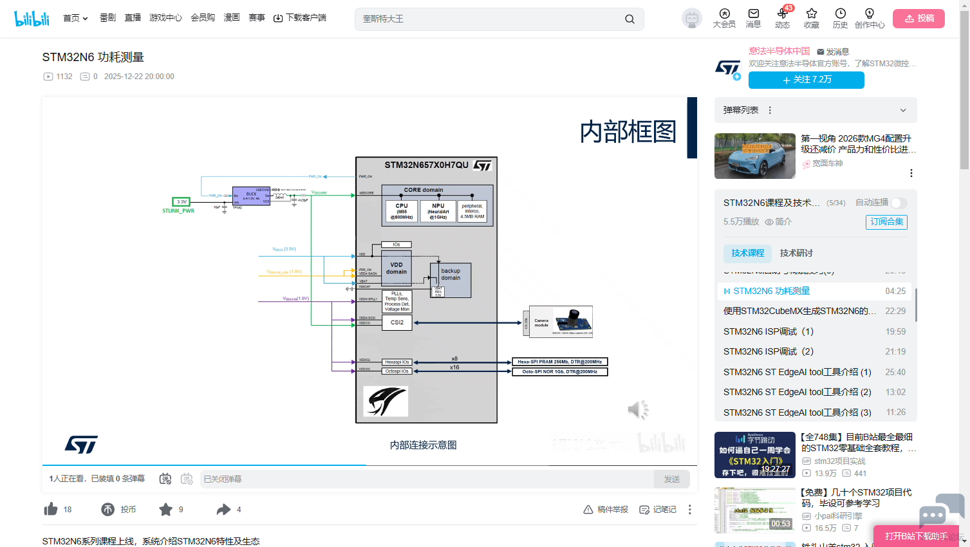Switch to 技术课程 tab
This screenshot has height=547, width=970.
747,253
